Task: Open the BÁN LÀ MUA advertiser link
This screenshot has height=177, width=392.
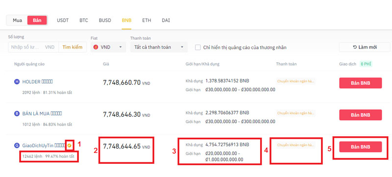Action: tap(42, 113)
